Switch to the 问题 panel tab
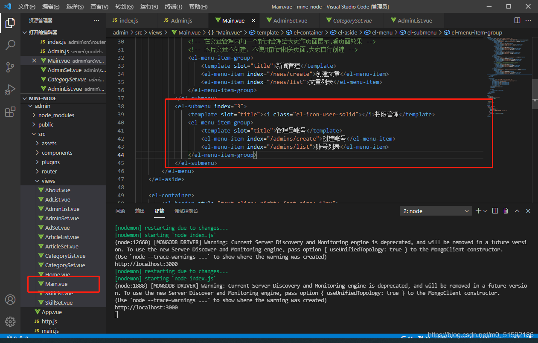The image size is (538, 343). tap(120, 211)
